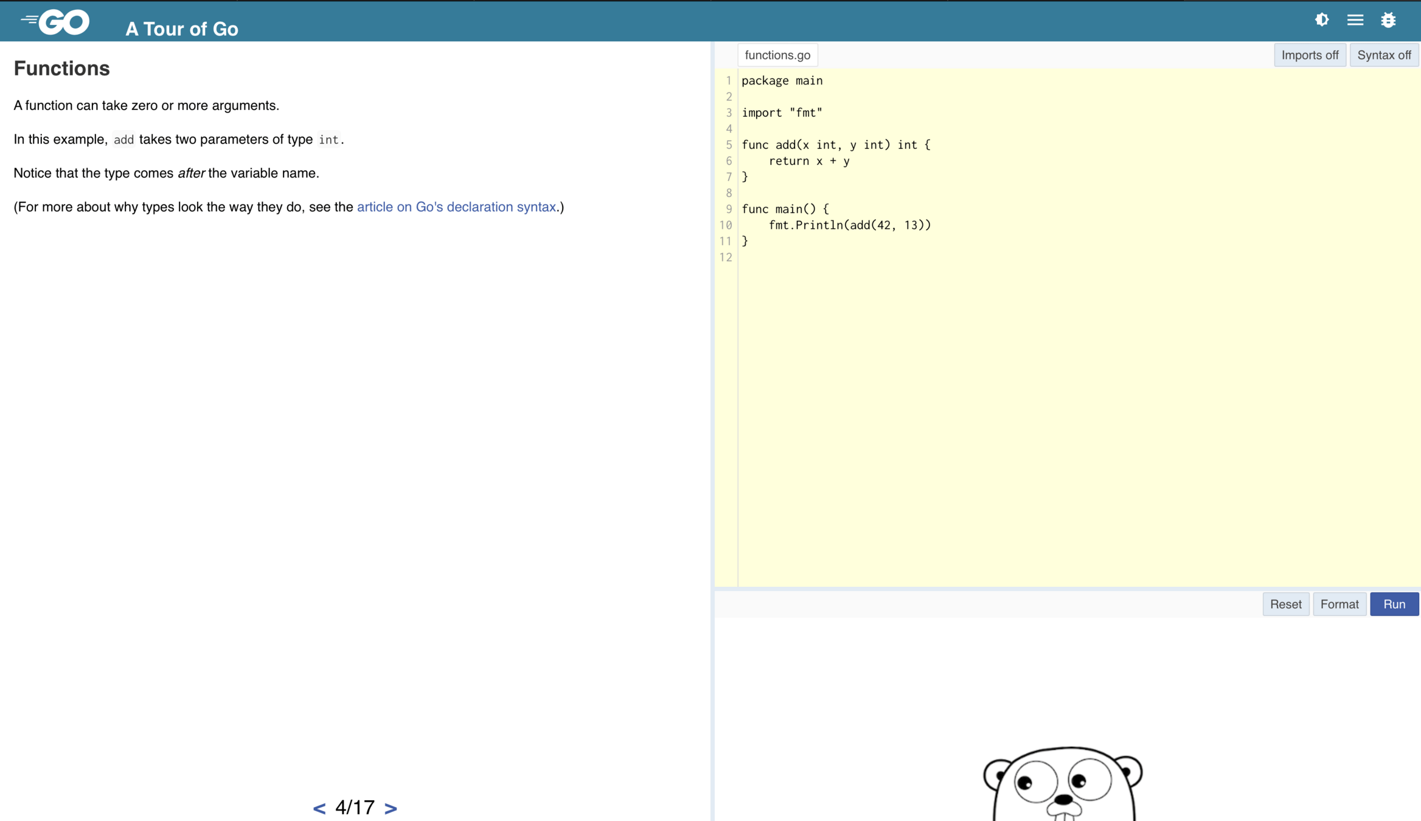Image resolution: width=1421 pixels, height=821 pixels.
Task: Click the Reset button
Action: coord(1285,604)
